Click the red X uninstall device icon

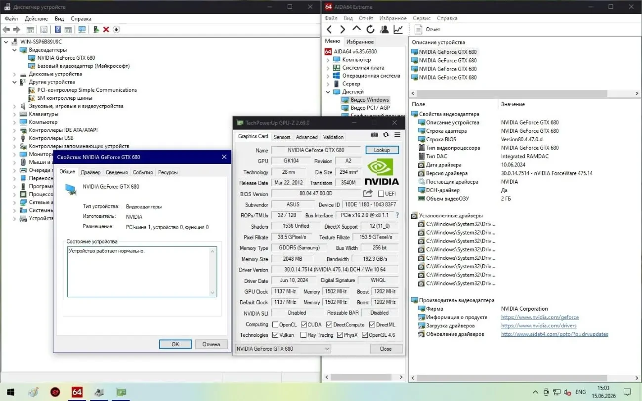[x=106, y=30]
